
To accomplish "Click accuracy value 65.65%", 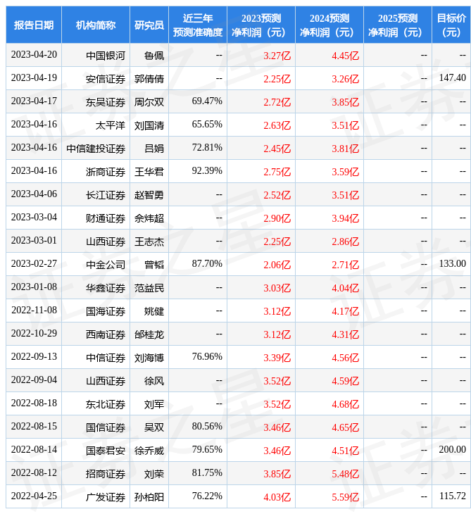I will pos(207,124).
